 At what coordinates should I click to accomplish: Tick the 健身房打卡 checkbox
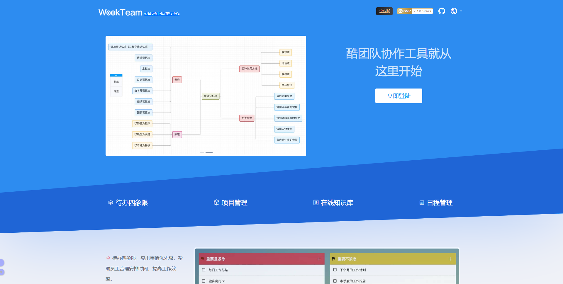coord(204,281)
